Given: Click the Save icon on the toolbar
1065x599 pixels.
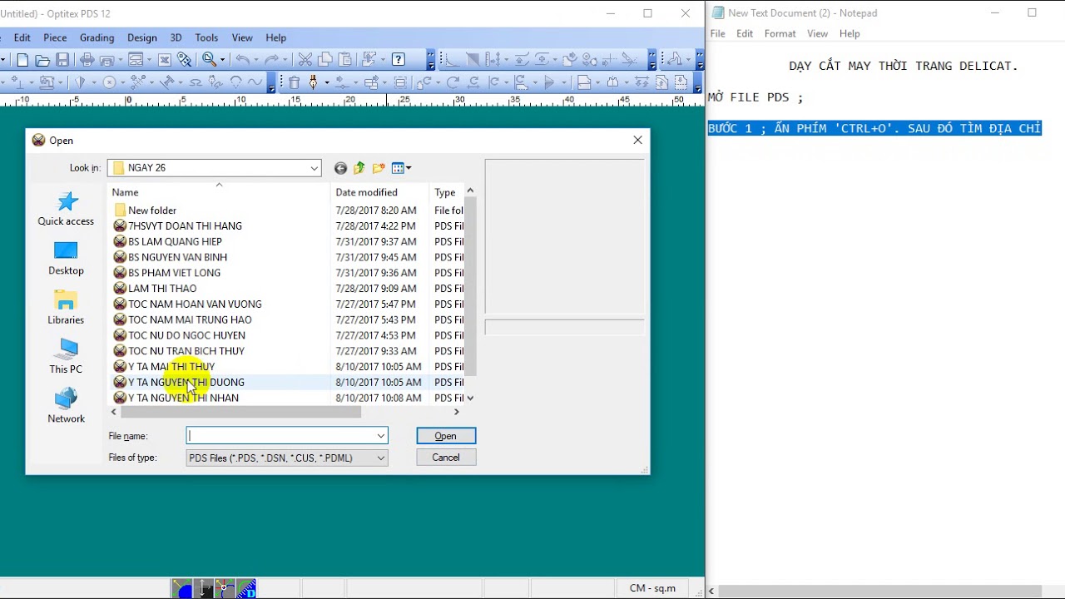Looking at the screenshot, I should point(62,60).
